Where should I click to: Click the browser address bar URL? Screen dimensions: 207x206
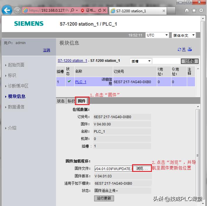49,10
